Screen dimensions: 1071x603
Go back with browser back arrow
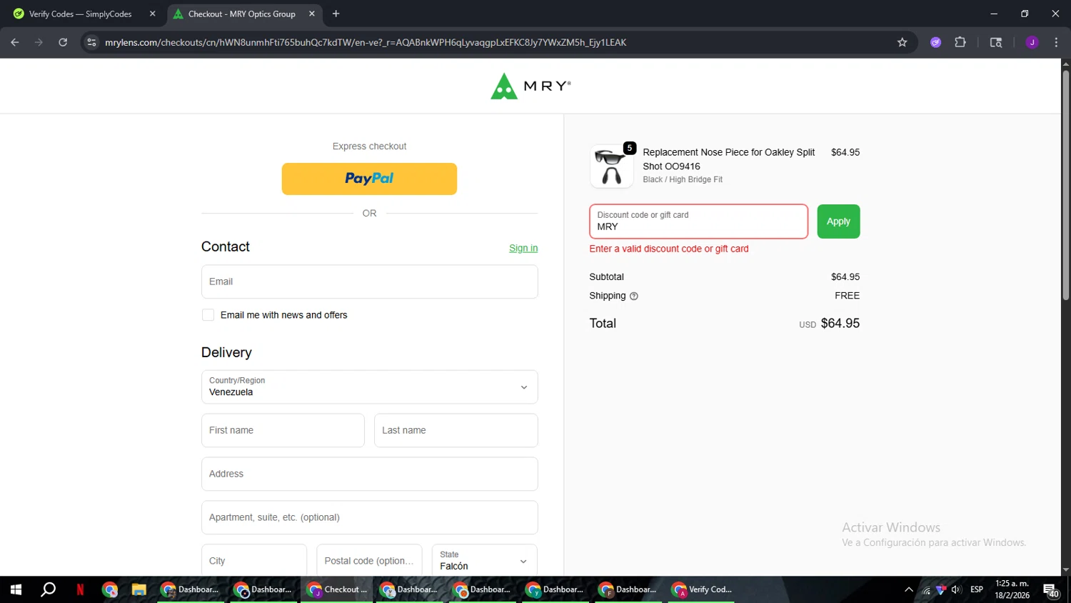pos(15,42)
